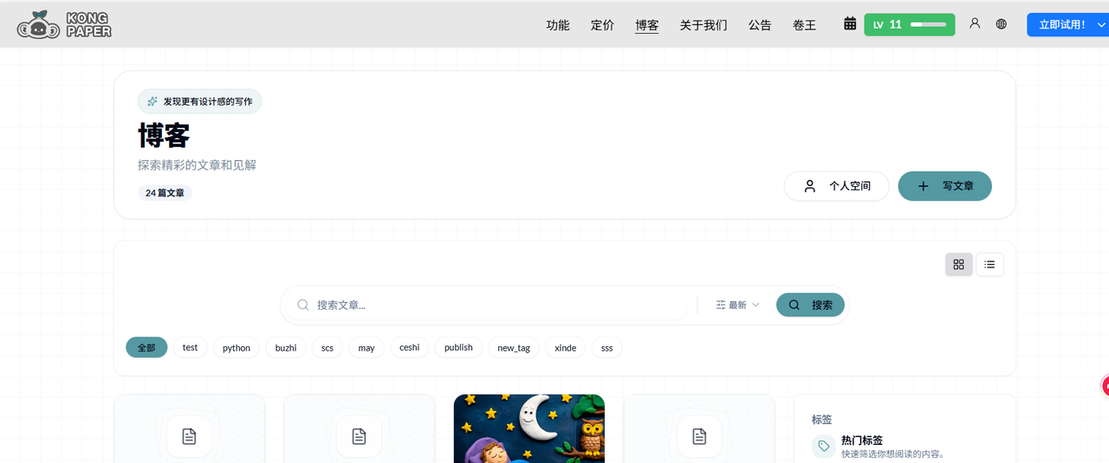Switch to grid view layout
1109x463 pixels.
tap(958, 265)
